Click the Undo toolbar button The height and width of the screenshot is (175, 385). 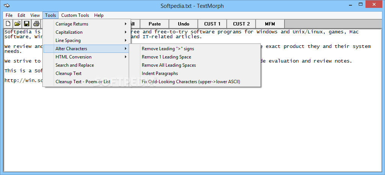183,24
